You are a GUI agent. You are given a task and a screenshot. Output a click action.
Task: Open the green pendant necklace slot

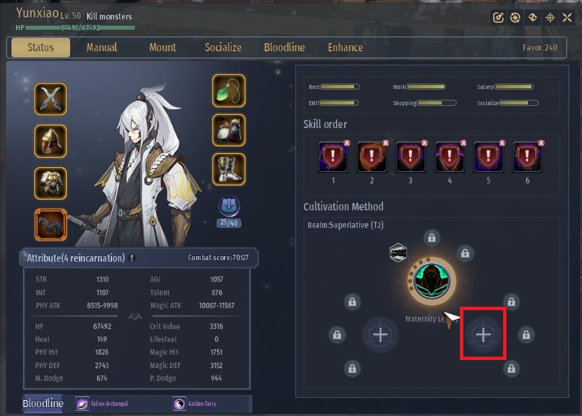click(x=229, y=90)
